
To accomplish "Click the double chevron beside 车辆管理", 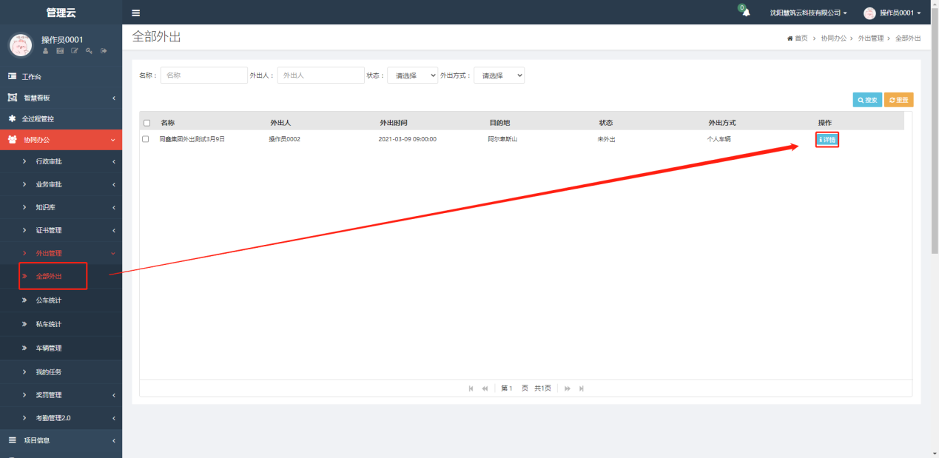I will pyautogui.click(x=24, y=348).
